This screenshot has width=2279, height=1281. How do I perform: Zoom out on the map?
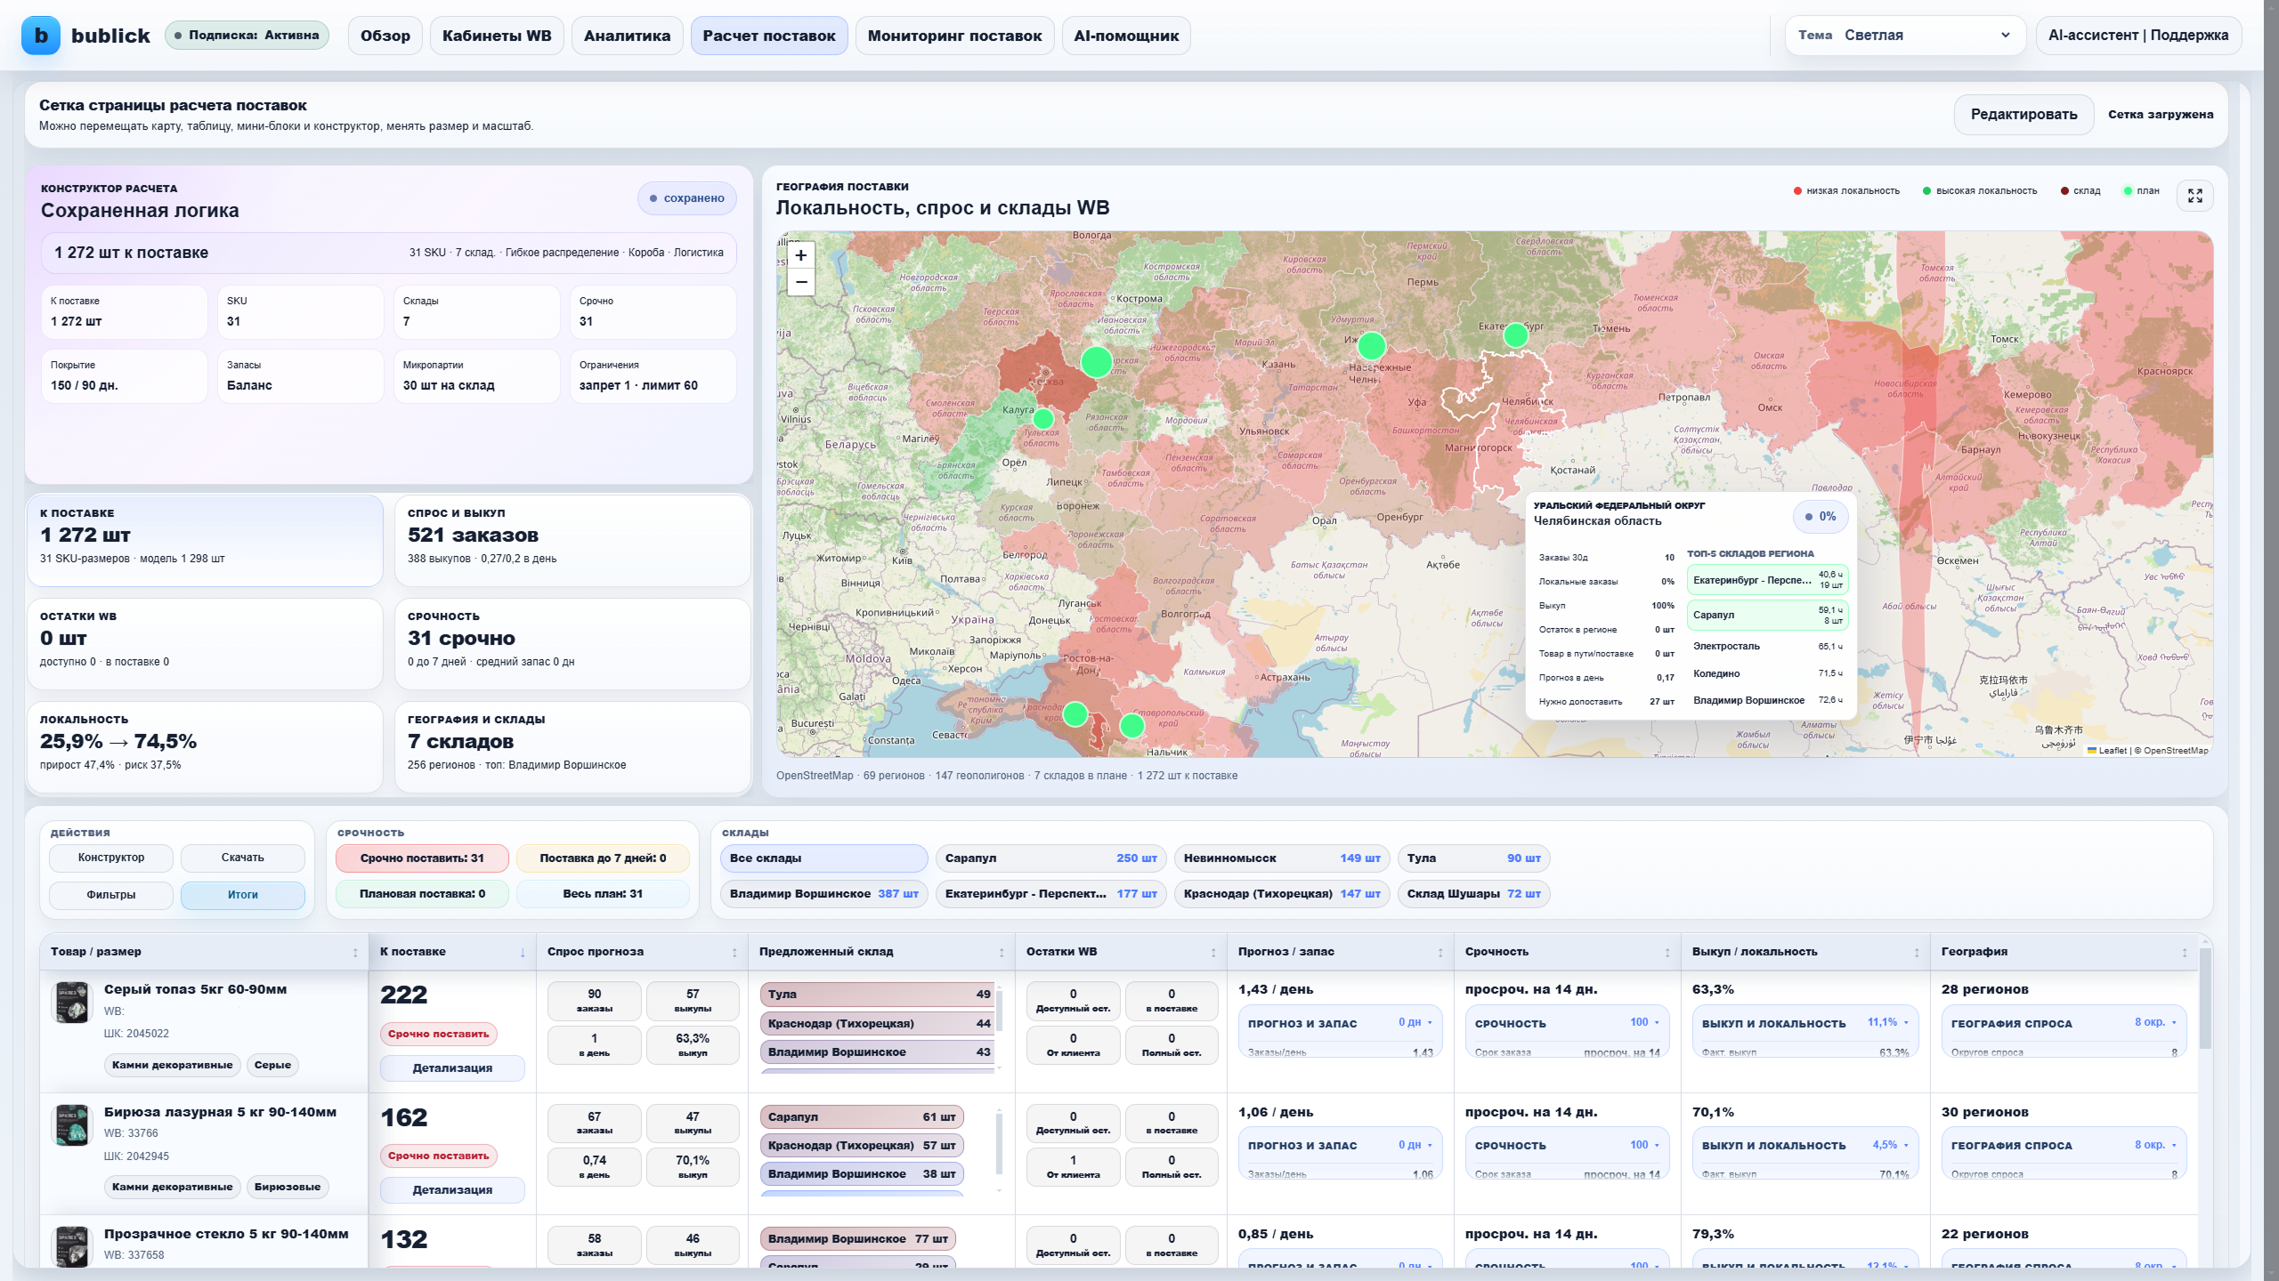pyautogui.click(x=801, y=282)
